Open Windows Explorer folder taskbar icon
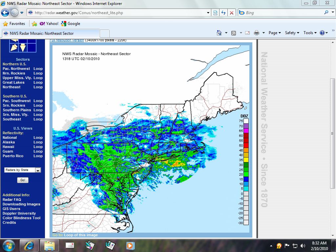This screenshot has width=336, height=252. point(49,245)
